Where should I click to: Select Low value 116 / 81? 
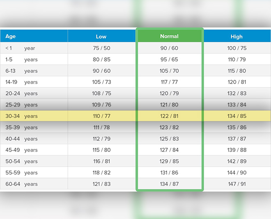coord(102,161)
